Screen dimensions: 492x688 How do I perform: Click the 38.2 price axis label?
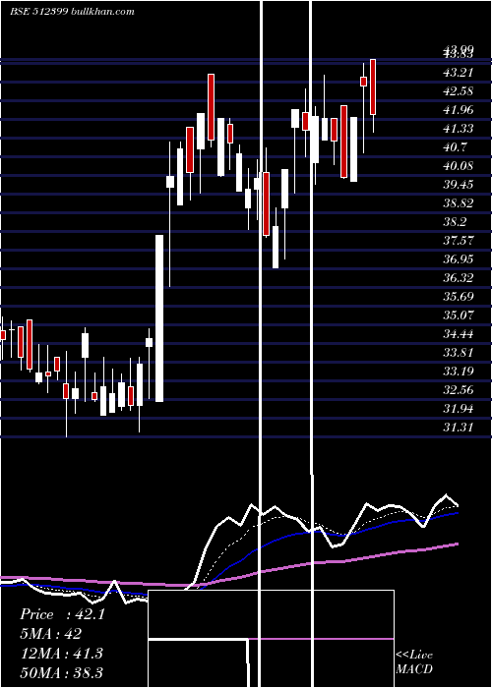pos(456,222)
